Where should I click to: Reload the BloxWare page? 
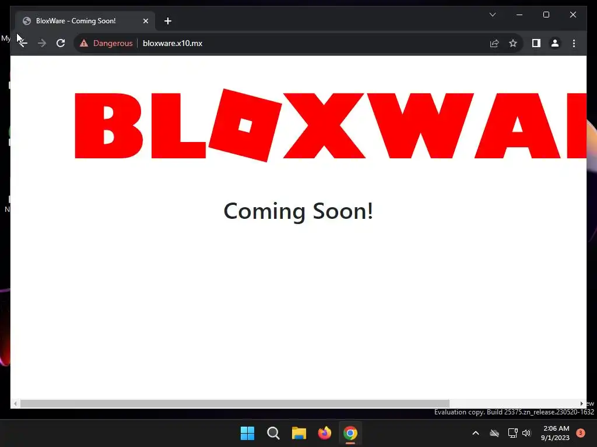tap(61, 43)
